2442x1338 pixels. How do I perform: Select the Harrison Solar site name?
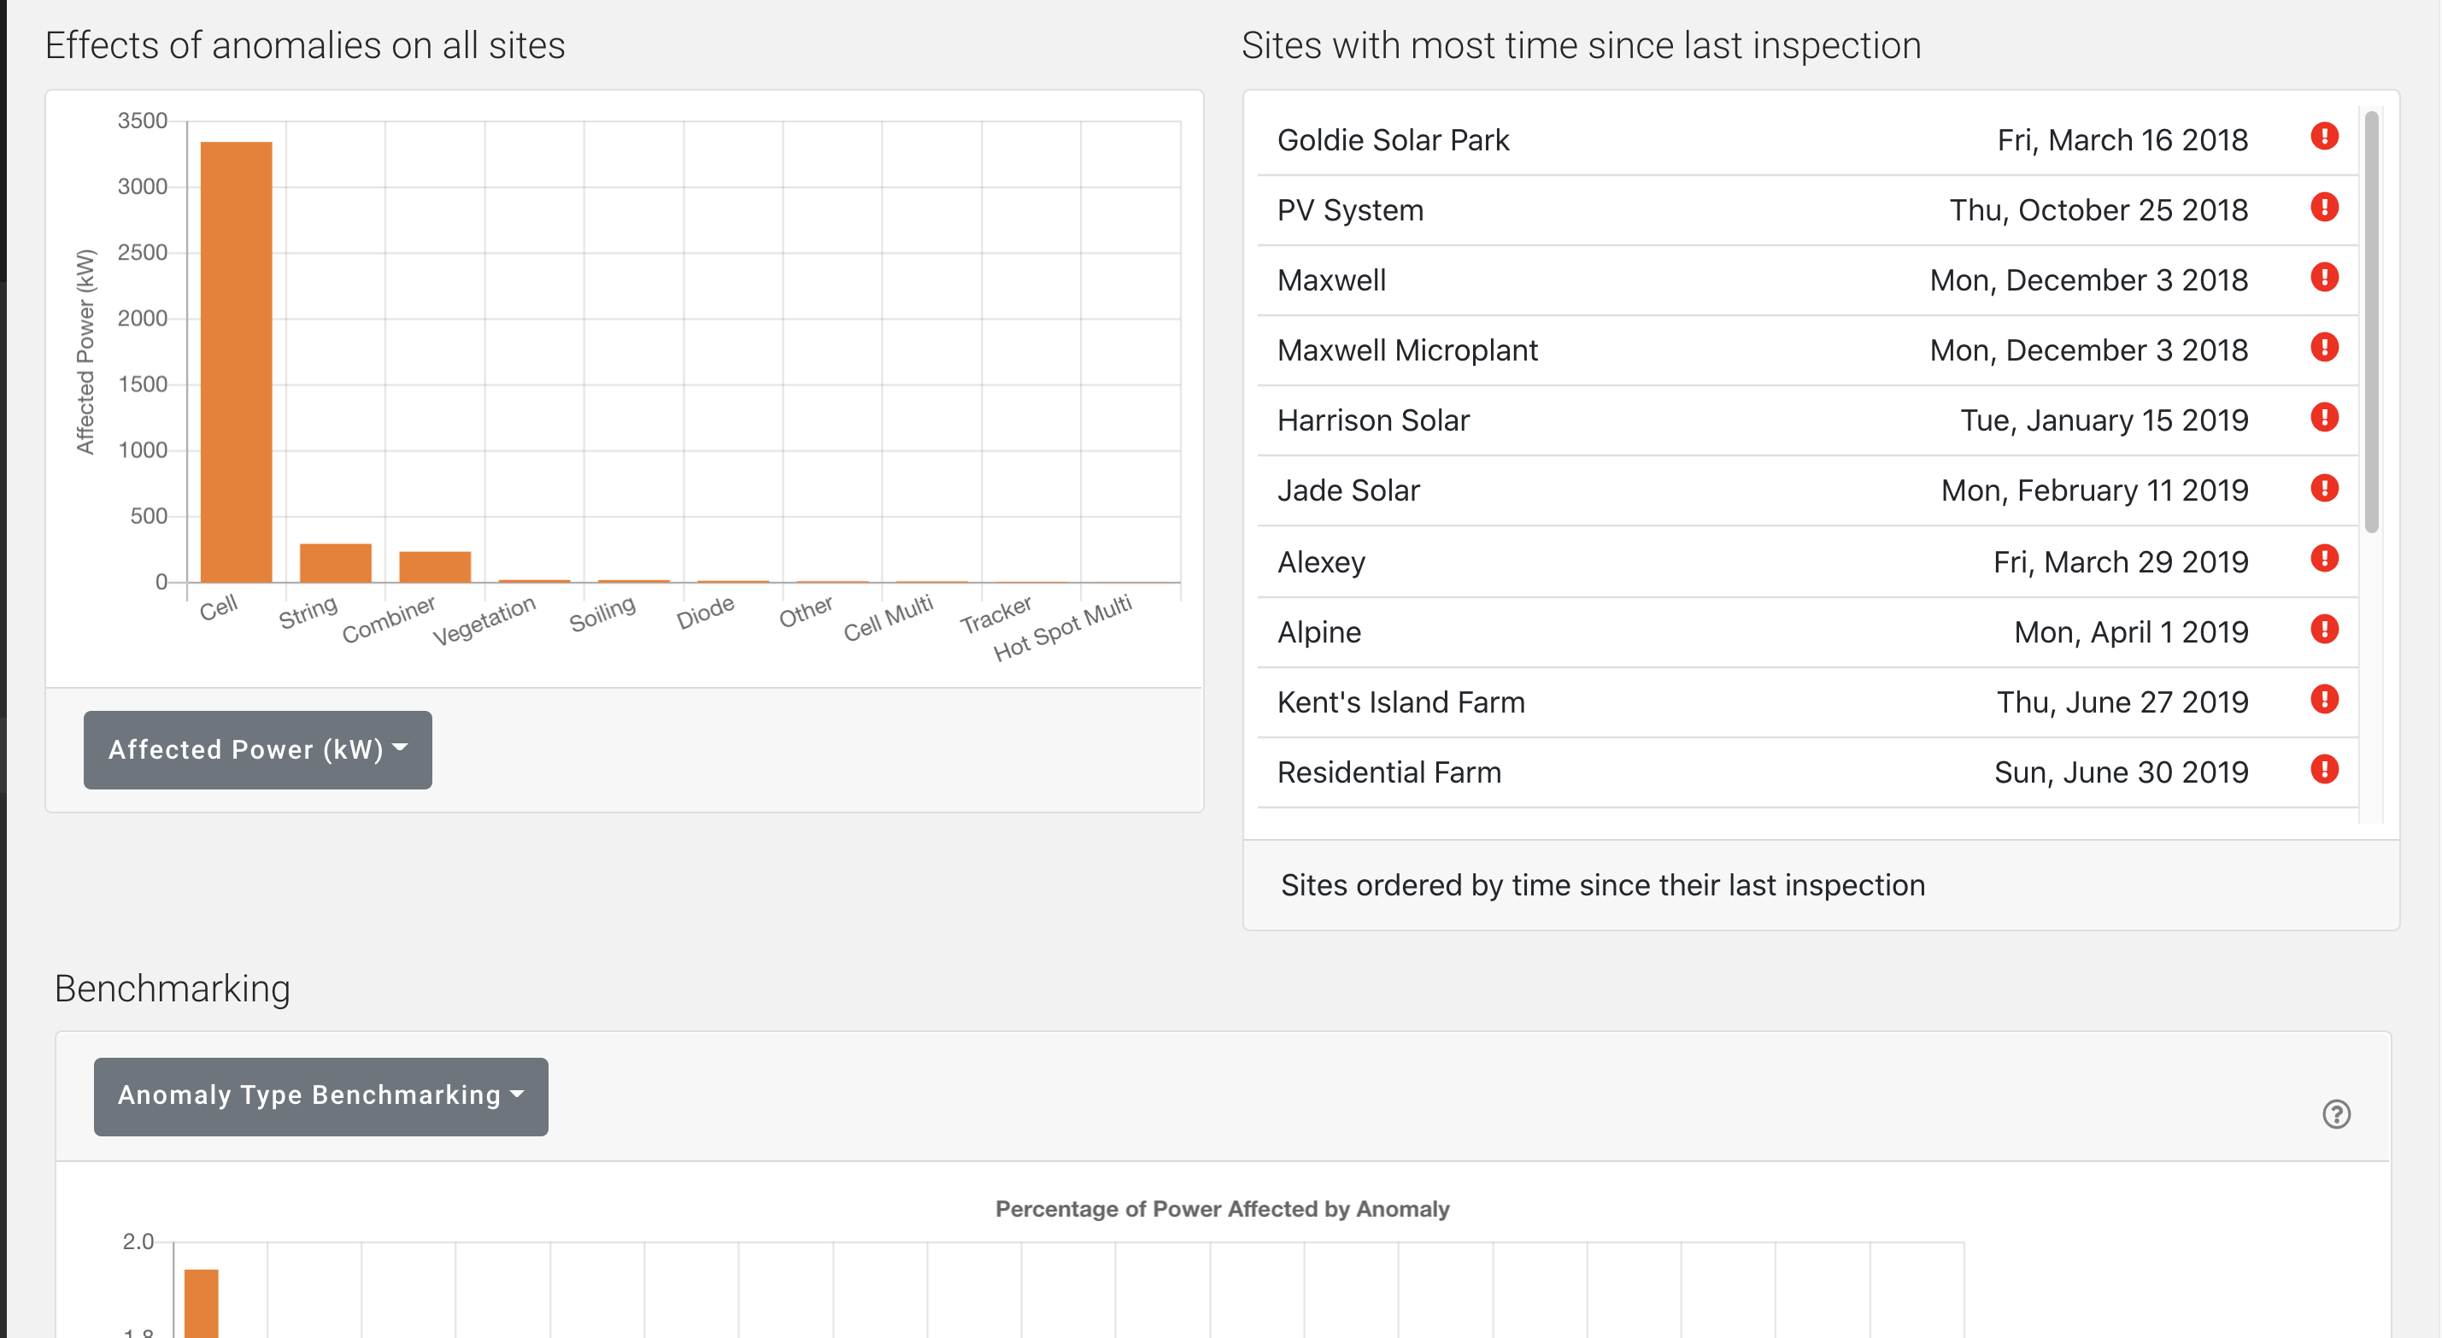tap(1373, 421)
